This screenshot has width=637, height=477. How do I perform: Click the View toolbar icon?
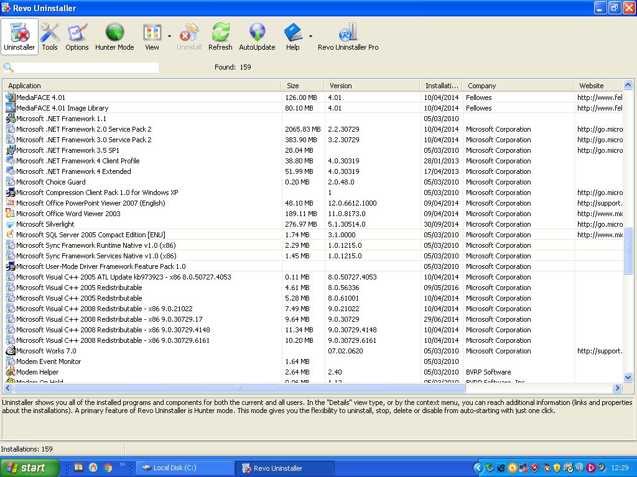152,37
